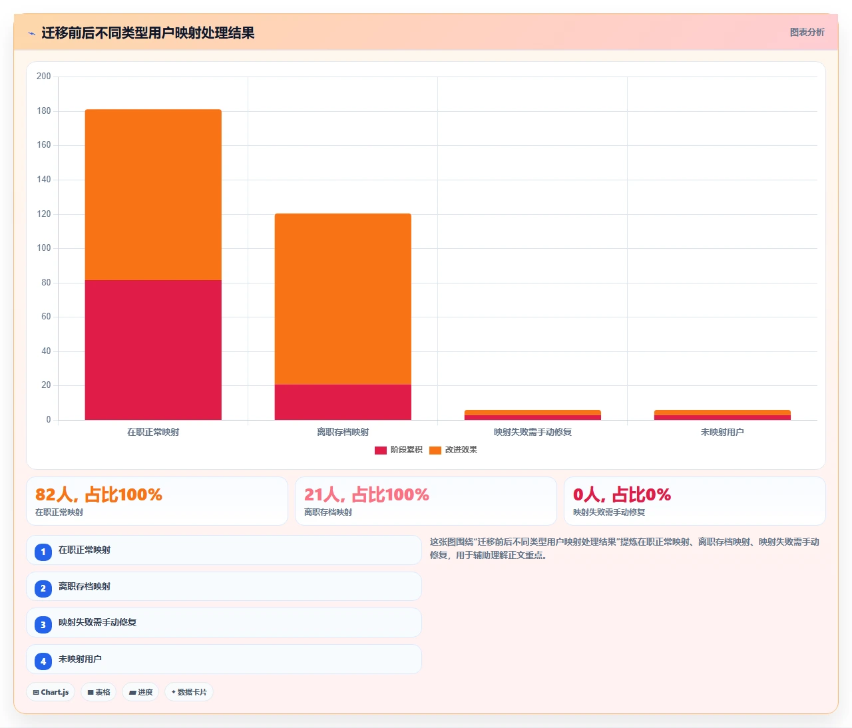
Task: Select the 82人 在职正常映射 stat card
Action: tap(157, 501)
